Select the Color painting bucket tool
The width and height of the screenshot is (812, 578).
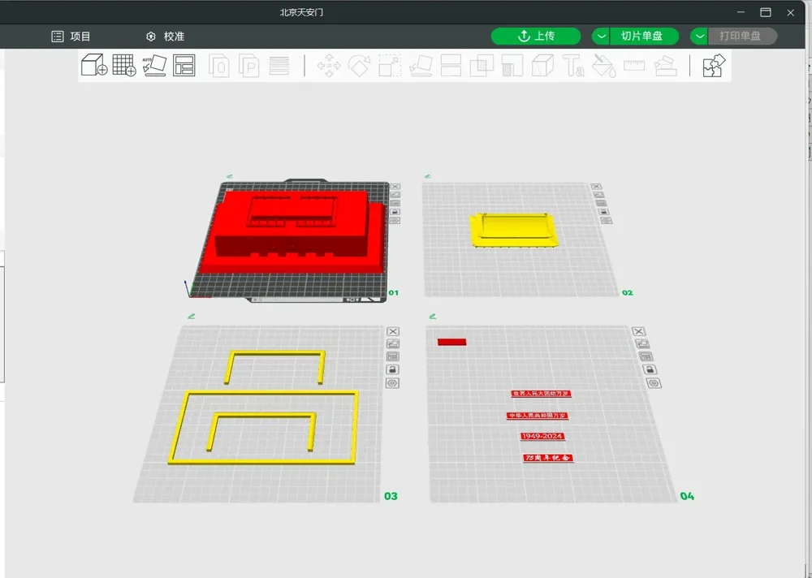point(603,65)
